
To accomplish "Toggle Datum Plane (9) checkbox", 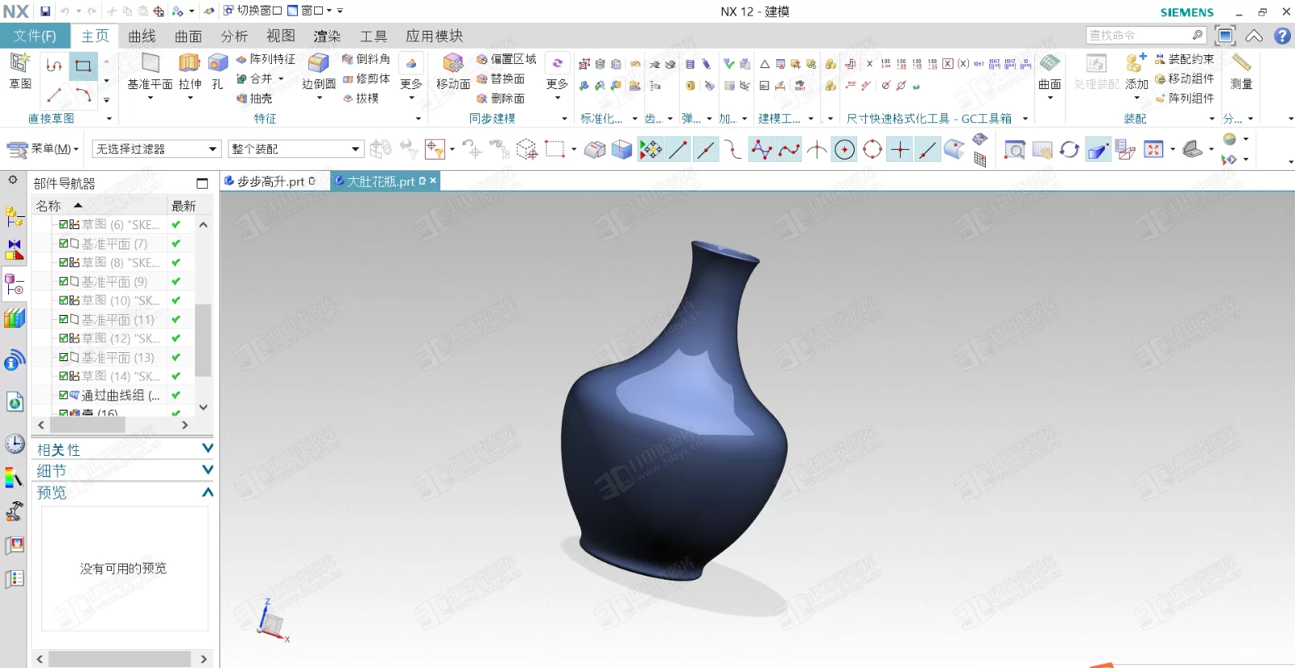I will coord(64,281).
